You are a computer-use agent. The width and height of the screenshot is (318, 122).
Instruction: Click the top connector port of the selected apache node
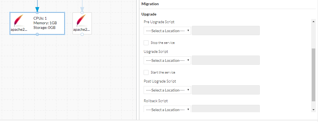coord(37,13)
